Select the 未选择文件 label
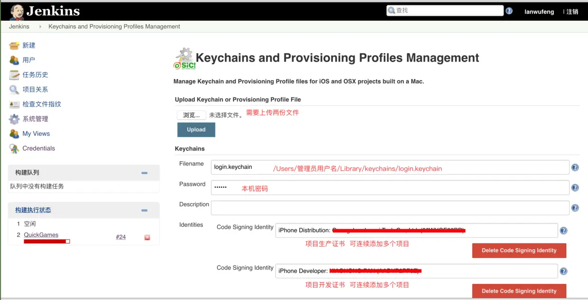 pos(226,115)
